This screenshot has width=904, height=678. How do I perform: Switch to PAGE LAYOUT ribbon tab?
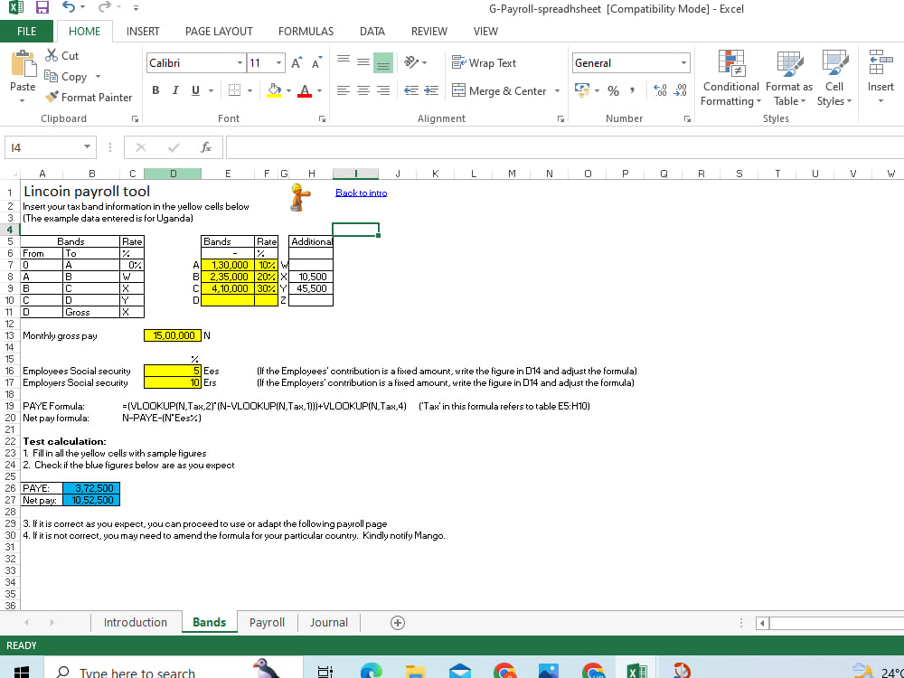[219, 31]
